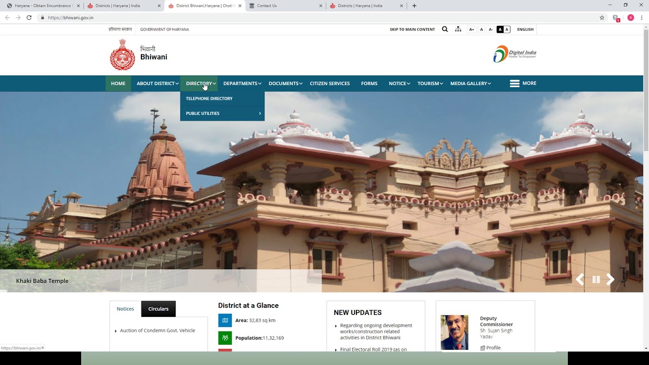Click the browser profile avatar icon
This screenshot has height=365, width=649.
click(631, 17)
